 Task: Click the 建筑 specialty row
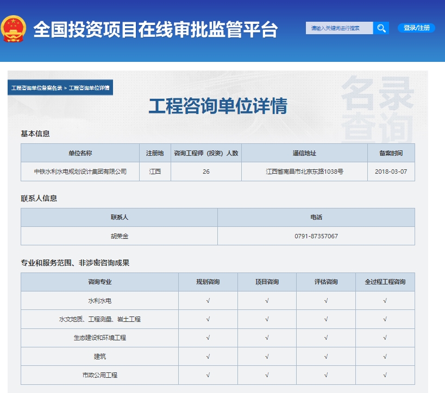(218, 357)
